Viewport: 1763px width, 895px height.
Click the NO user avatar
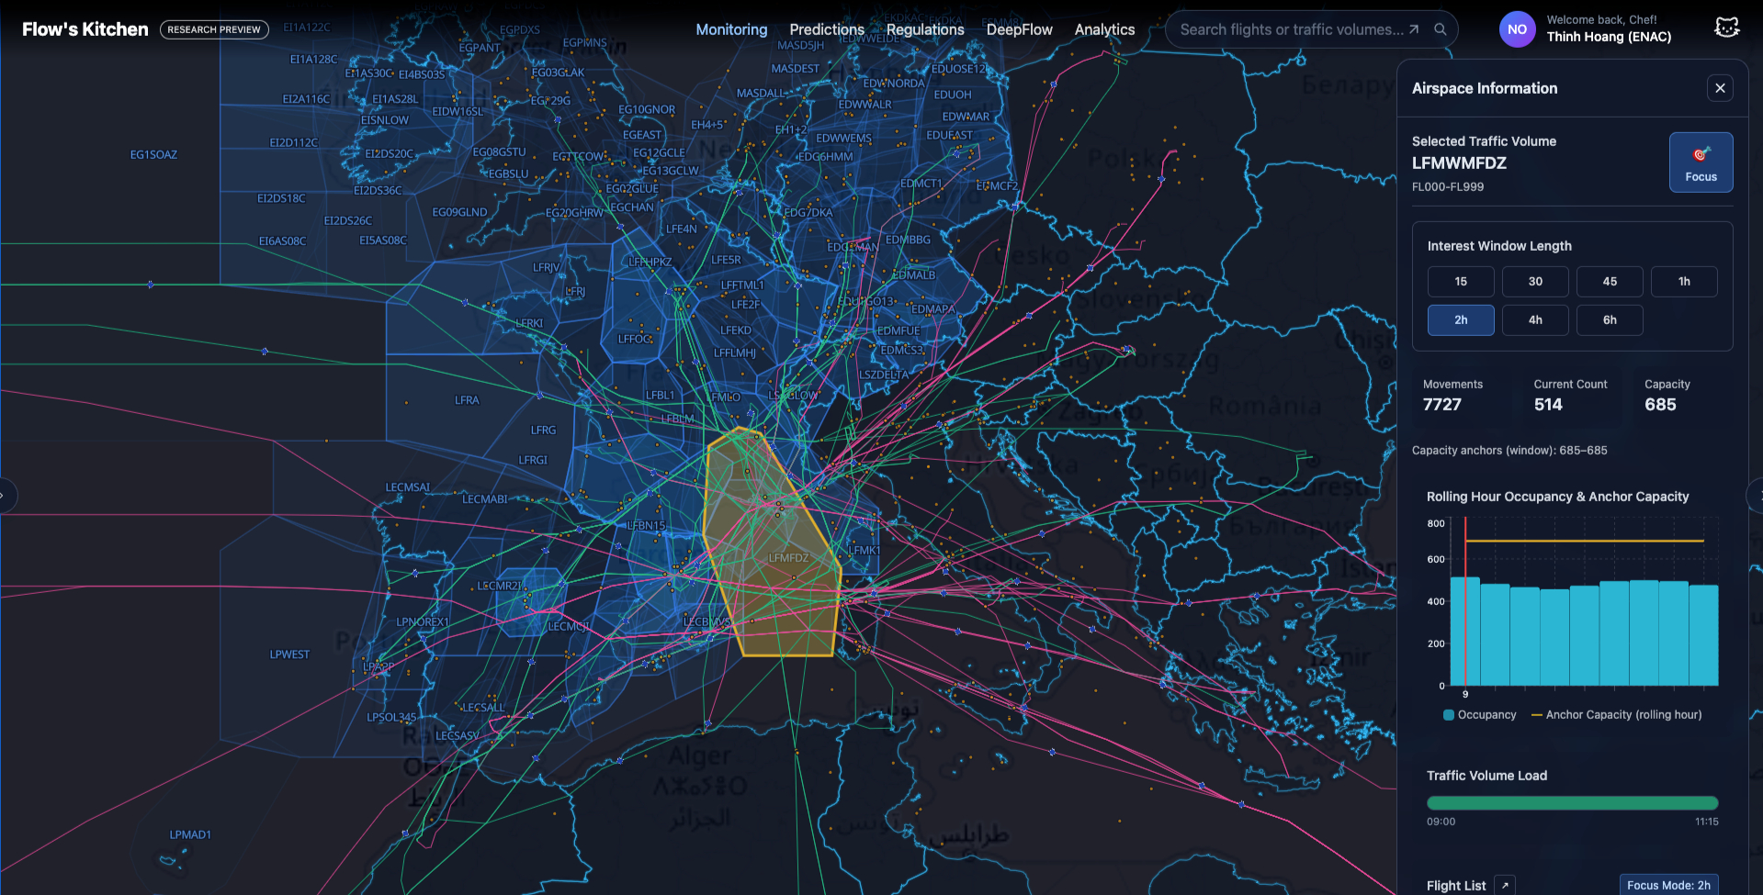[1517, 29]
